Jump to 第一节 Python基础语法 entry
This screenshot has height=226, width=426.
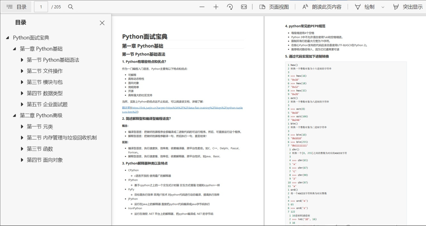[x=53, y=60]
